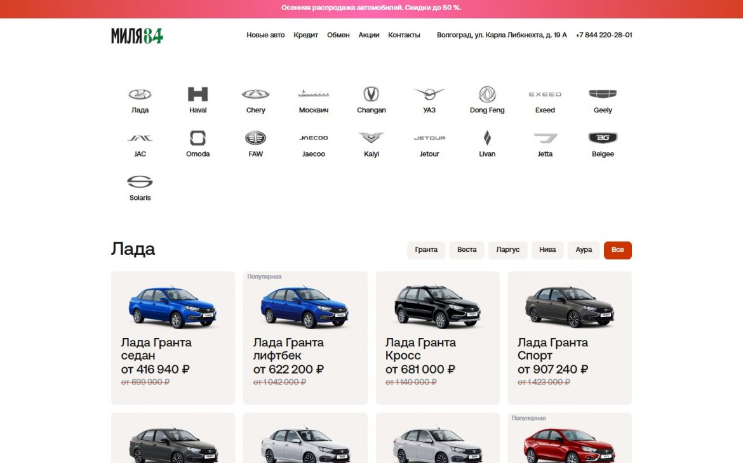Choose the Jaecoo brand logo
The width and height of the screenshot is (743, 463).
313,138
